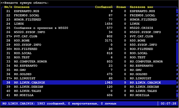This screenshot has height=108, width=179.
Task: Click echo name R50.SYSOP.INFO in right column
Action: point(143,45)
